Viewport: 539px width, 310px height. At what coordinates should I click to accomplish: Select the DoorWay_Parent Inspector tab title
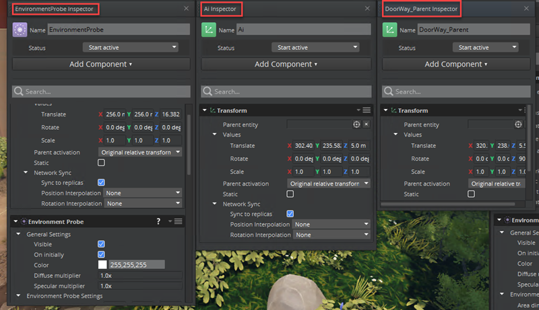pos(421,9)
